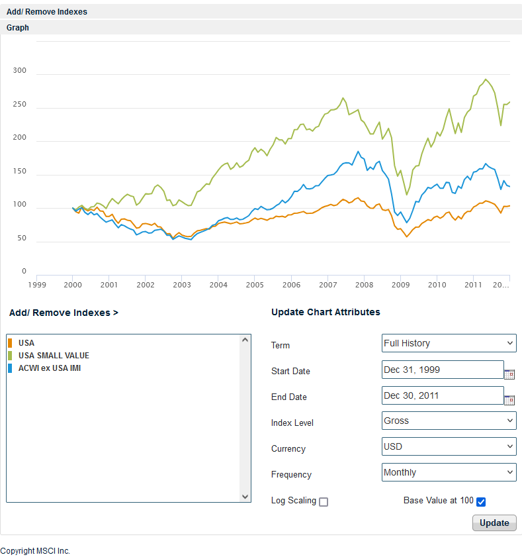522x557 pixels.
Task: Open the Index Level dropdown showing Gross
Action: tap(449, 421)
